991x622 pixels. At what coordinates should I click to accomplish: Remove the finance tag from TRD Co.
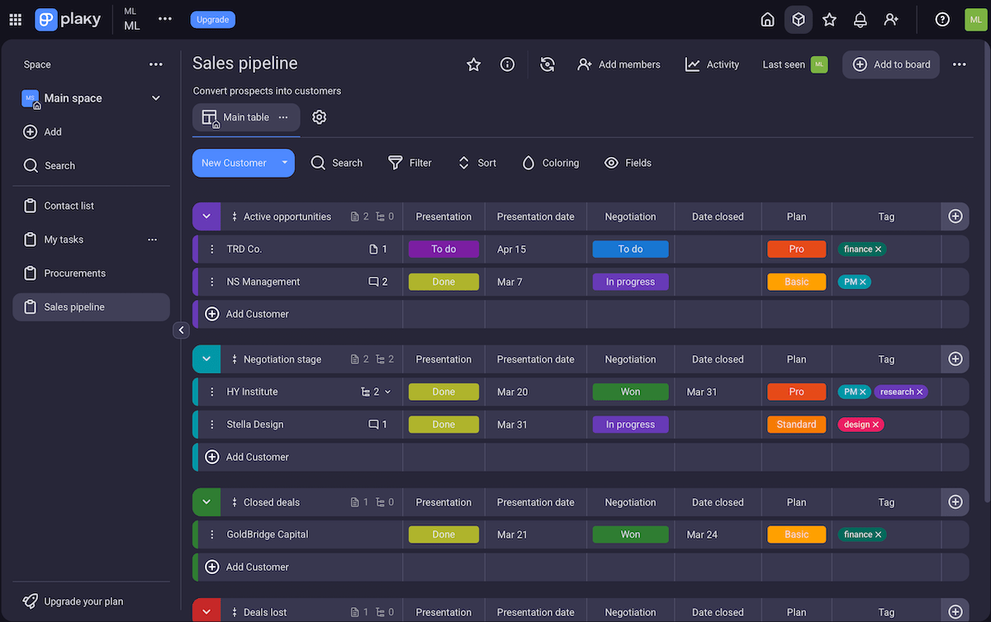point(879,249)
